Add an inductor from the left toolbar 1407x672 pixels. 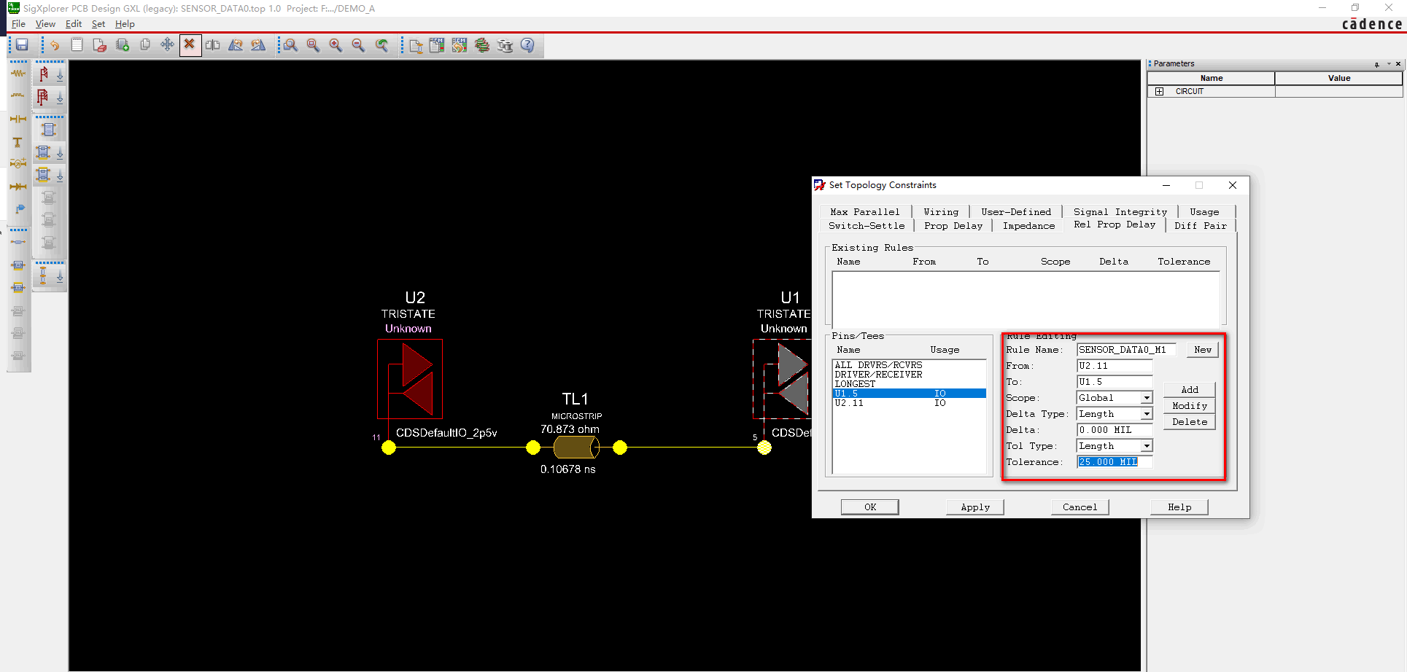click(x=18, y=95)
